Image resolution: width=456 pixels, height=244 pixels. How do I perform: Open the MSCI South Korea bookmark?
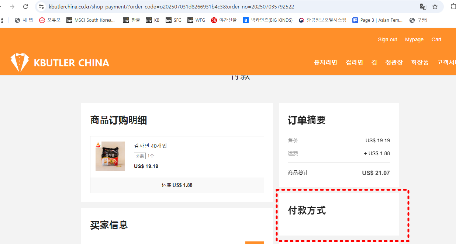tap(91, 20)
